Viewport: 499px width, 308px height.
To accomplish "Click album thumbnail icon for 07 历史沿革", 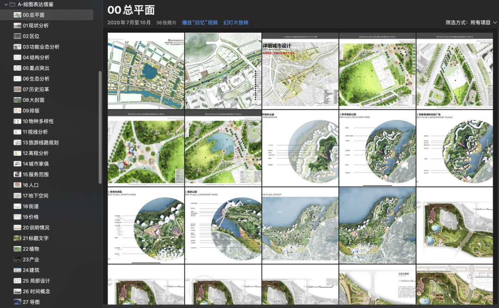I will pyautogui.click(x=17, y=90).
